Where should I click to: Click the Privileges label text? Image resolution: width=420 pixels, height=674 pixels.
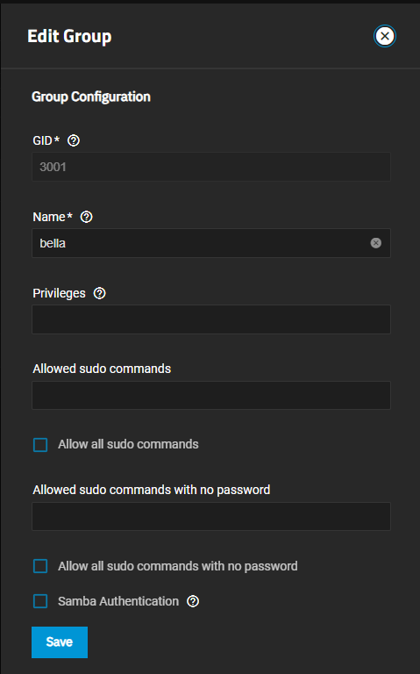point(60,294)
